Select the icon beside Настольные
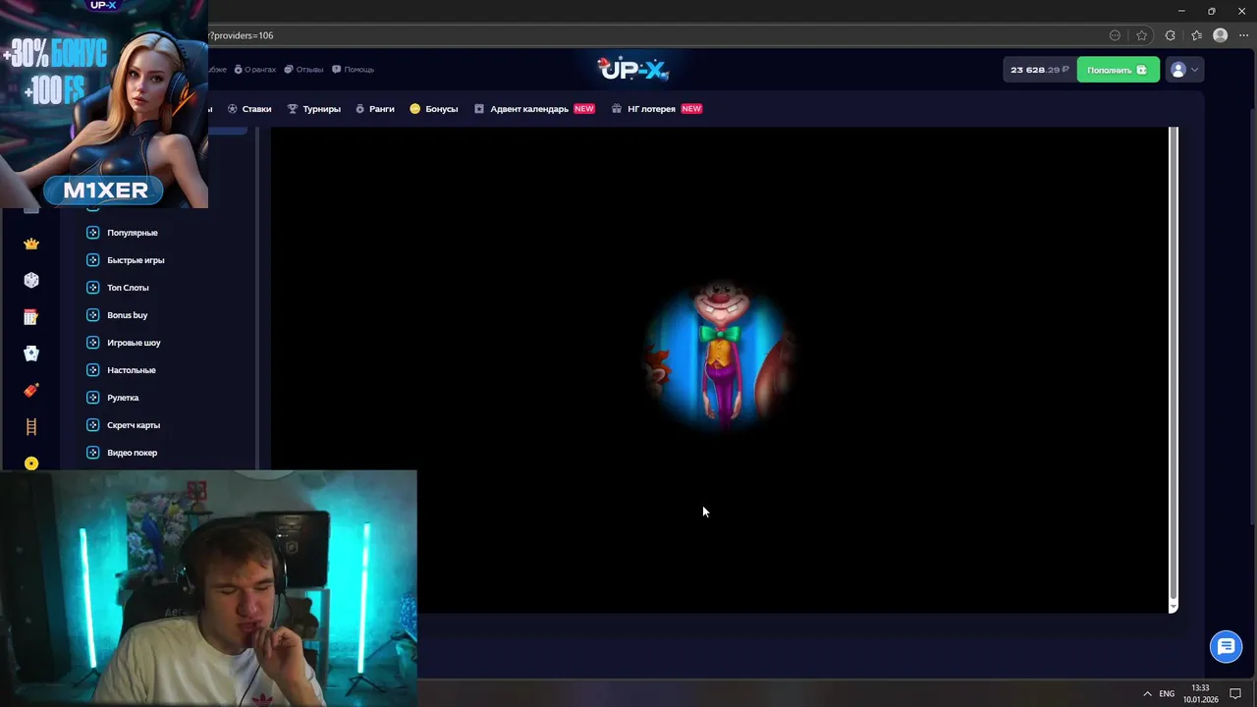The width and height of the screenshot is (1257, 707). click(x=92, y=370)
